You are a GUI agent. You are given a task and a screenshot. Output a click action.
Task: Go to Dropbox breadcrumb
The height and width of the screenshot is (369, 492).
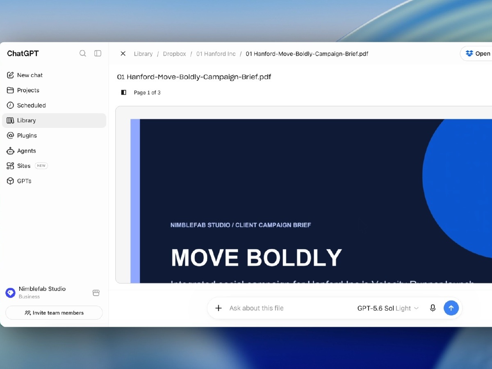pyautogui.click(x=174, y=54)
